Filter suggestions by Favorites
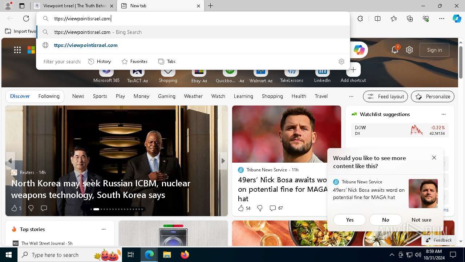 [134, 61]
